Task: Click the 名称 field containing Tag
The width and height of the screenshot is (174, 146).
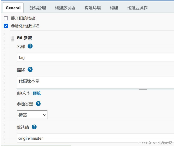Action: pos(95,57)
